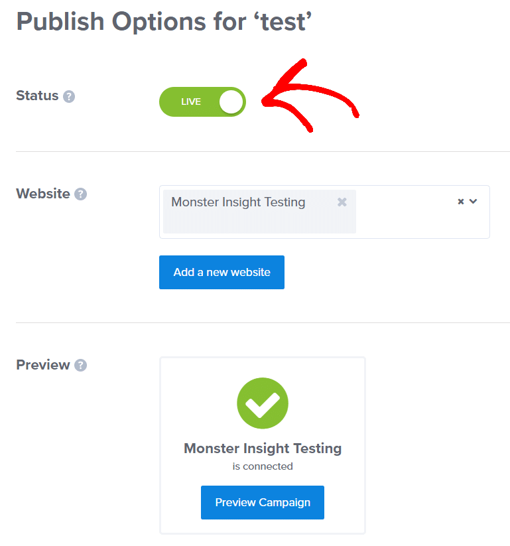Click the question mark next to Preview
This screenshot has width=510, height=546.
pos(80,365)
